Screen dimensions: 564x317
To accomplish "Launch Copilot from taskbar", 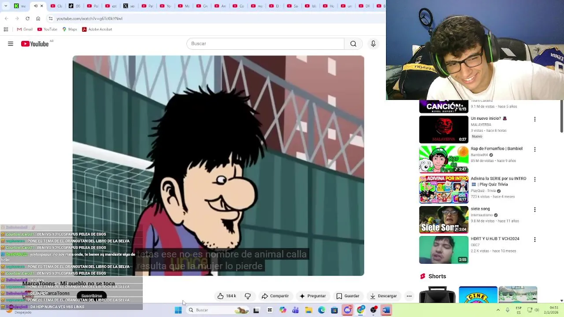I will (282, 310).
